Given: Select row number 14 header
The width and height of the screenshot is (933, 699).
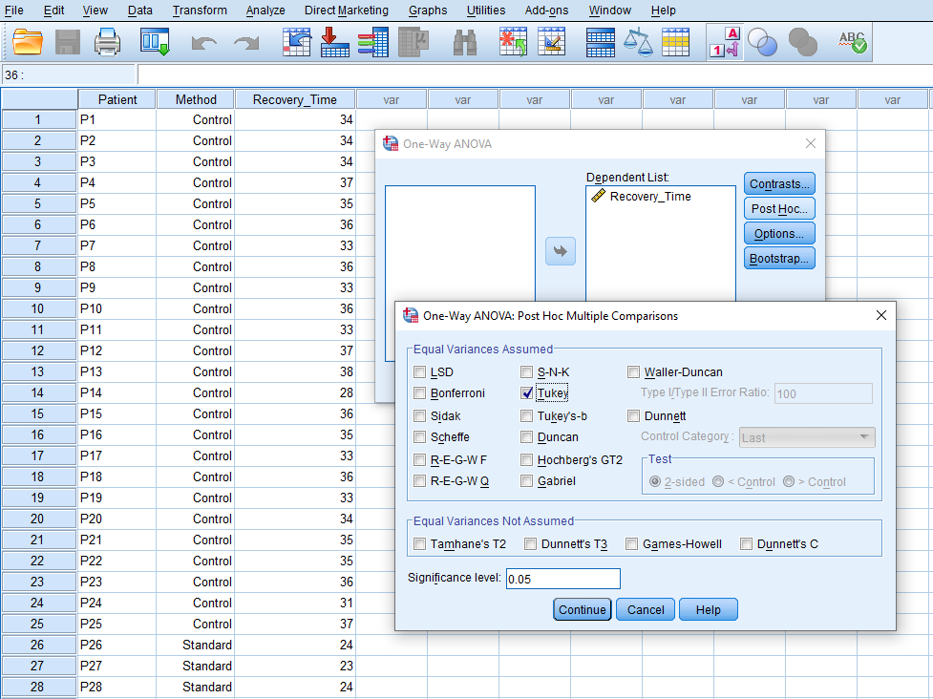Looking at the screenshot, I should (39, 392).
